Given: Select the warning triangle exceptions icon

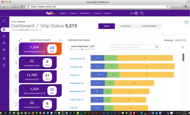Looking at the screenshot, I should pyautogui.click(x=4, y=43).
